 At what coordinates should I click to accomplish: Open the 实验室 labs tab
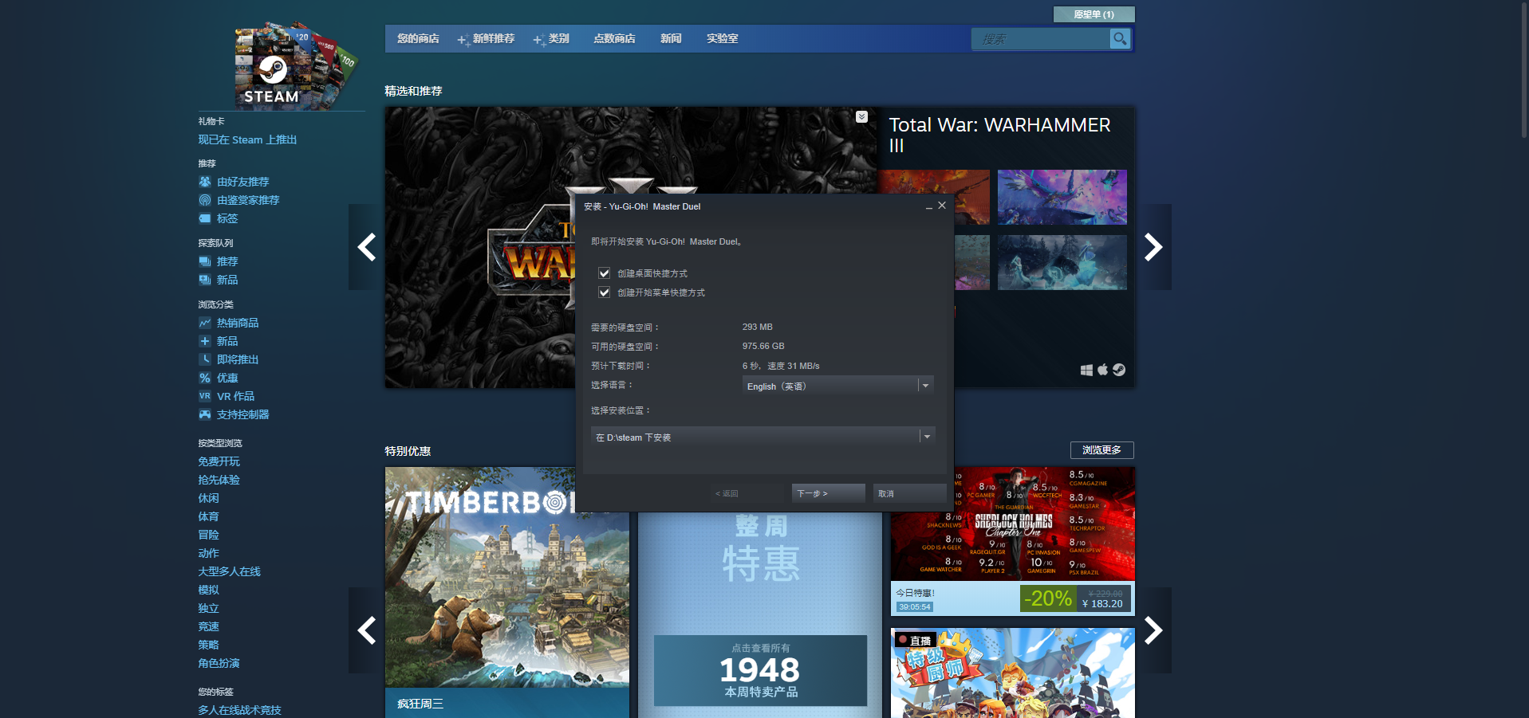722,39
